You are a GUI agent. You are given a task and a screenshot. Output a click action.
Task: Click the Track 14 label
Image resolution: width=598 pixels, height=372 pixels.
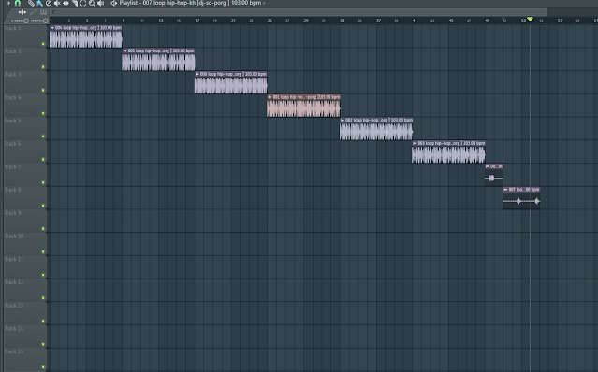tap(14, 328)
